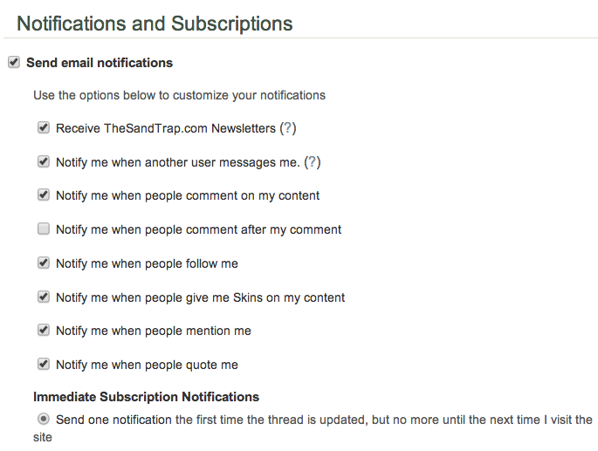Screen dimensions: 598x451
Task: Uncheck the people quote me checkbox
Action: (x=44, y=365)
